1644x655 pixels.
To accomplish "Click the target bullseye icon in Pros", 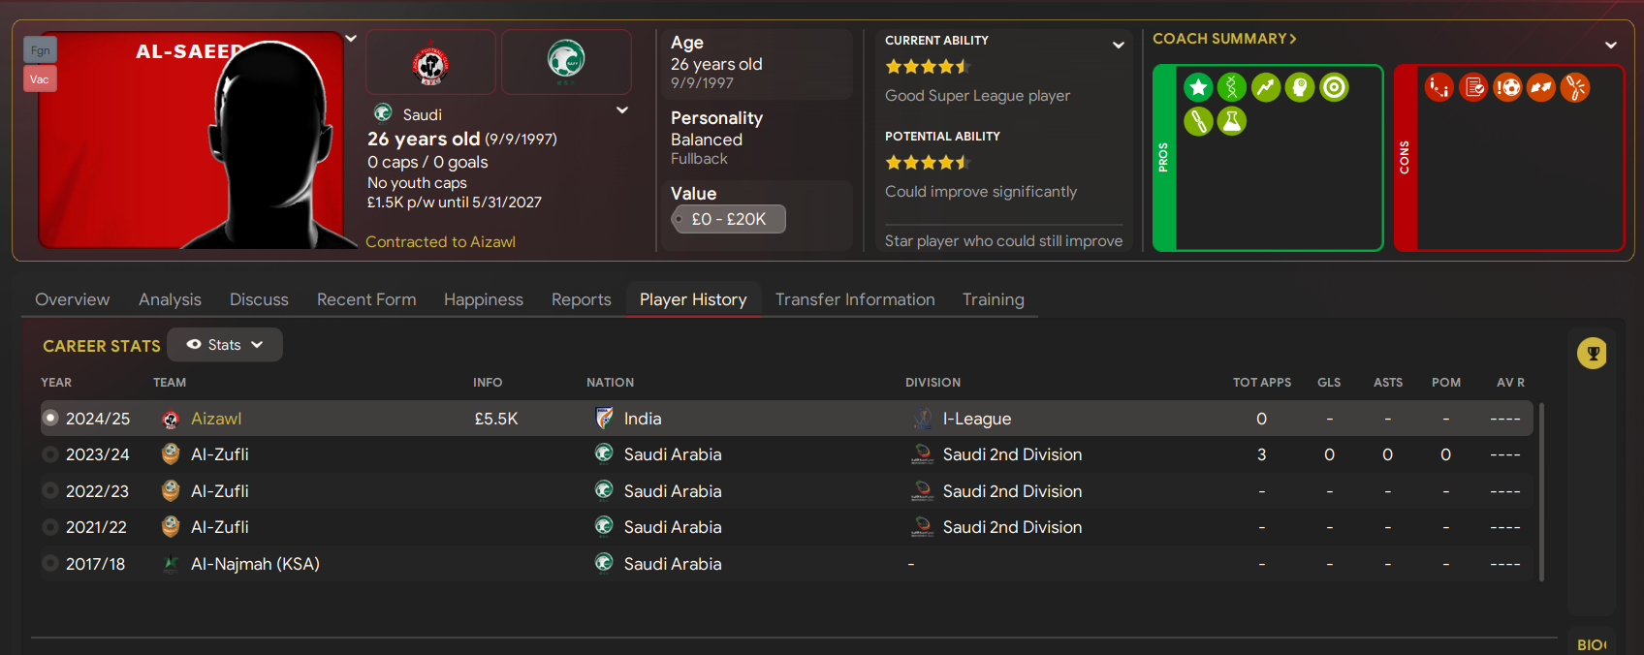I will click(1335, 88).
